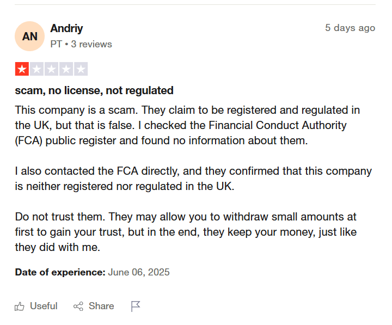Click the 'PT' country label
This screenshot has height=325, width=392.
point(56,44)
